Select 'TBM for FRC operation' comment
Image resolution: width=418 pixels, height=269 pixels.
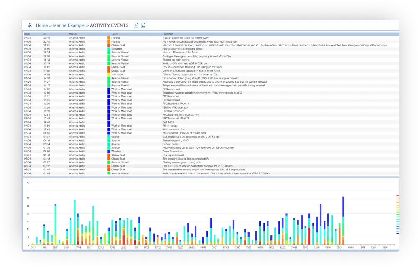pos(176,108)
